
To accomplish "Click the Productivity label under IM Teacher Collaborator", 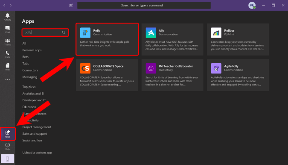I will pyautogui.click(x=166, y=70).
